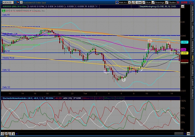195x137 pixels.
Task: Click the AUD/USD symbol input field
Action: point(8,2)
